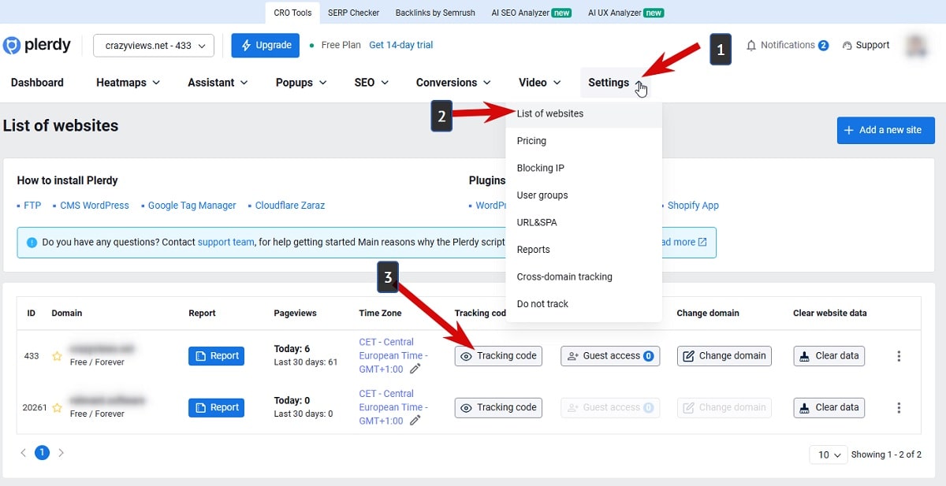Viewport: 946px width, 486px height.
Task: Switch to the SERP Checker tab
Action: point(353,12)
